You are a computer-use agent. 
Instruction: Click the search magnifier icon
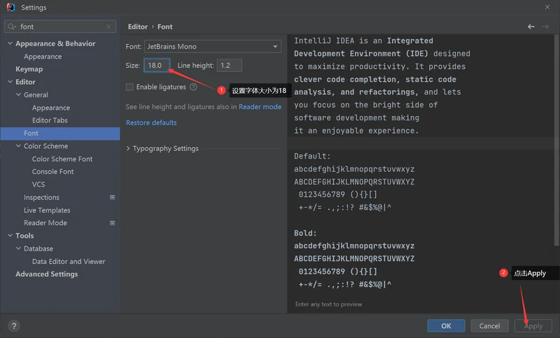click(x=12, y=27)
